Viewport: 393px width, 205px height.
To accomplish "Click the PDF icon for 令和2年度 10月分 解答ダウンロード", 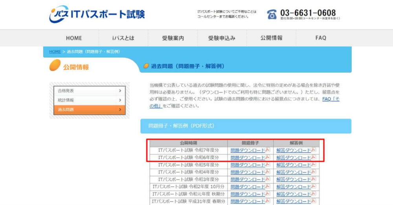I will 314,186.
